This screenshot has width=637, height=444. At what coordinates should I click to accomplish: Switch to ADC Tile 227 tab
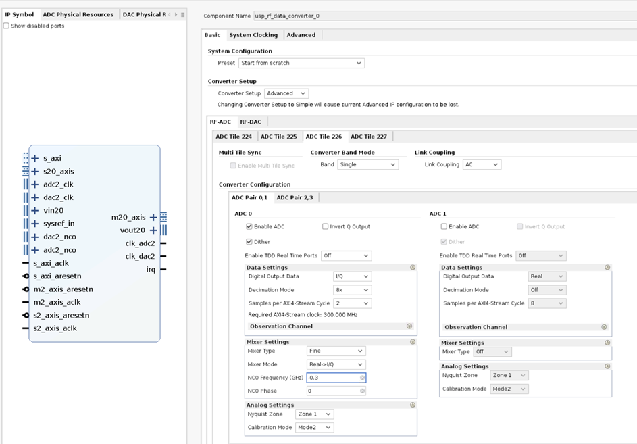click(x=370, y=136)
